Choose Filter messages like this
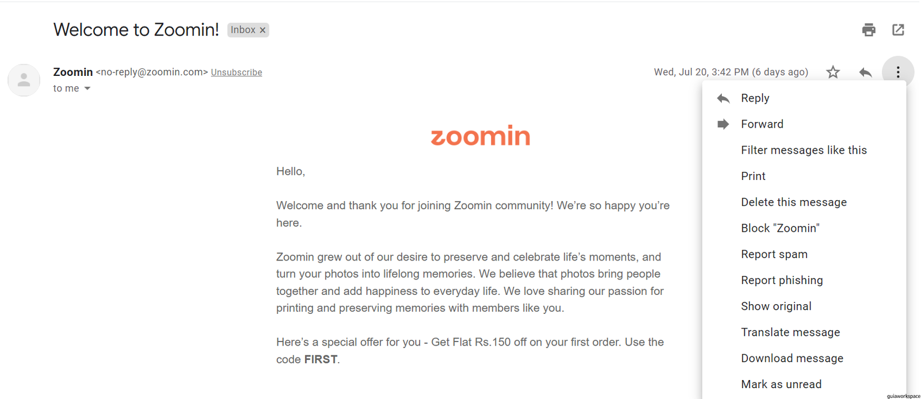The width and height of the screenshot is (921, 399). (804, 150)
